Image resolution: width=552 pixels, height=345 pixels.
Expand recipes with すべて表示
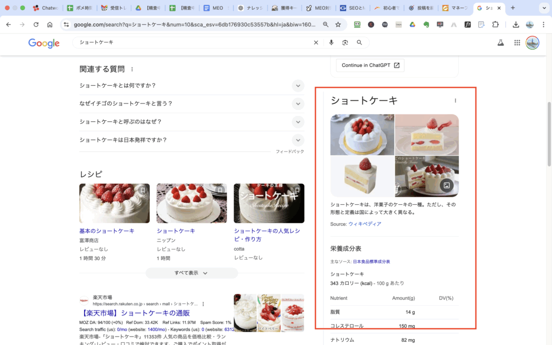coord(191,273)
